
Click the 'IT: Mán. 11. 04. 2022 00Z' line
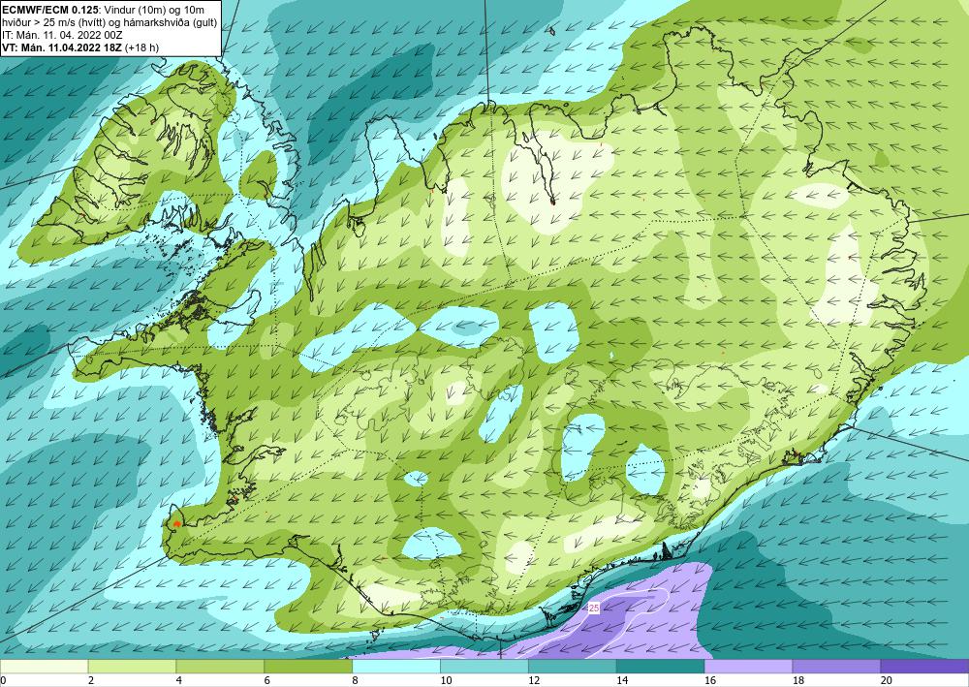tap(62, 35)
